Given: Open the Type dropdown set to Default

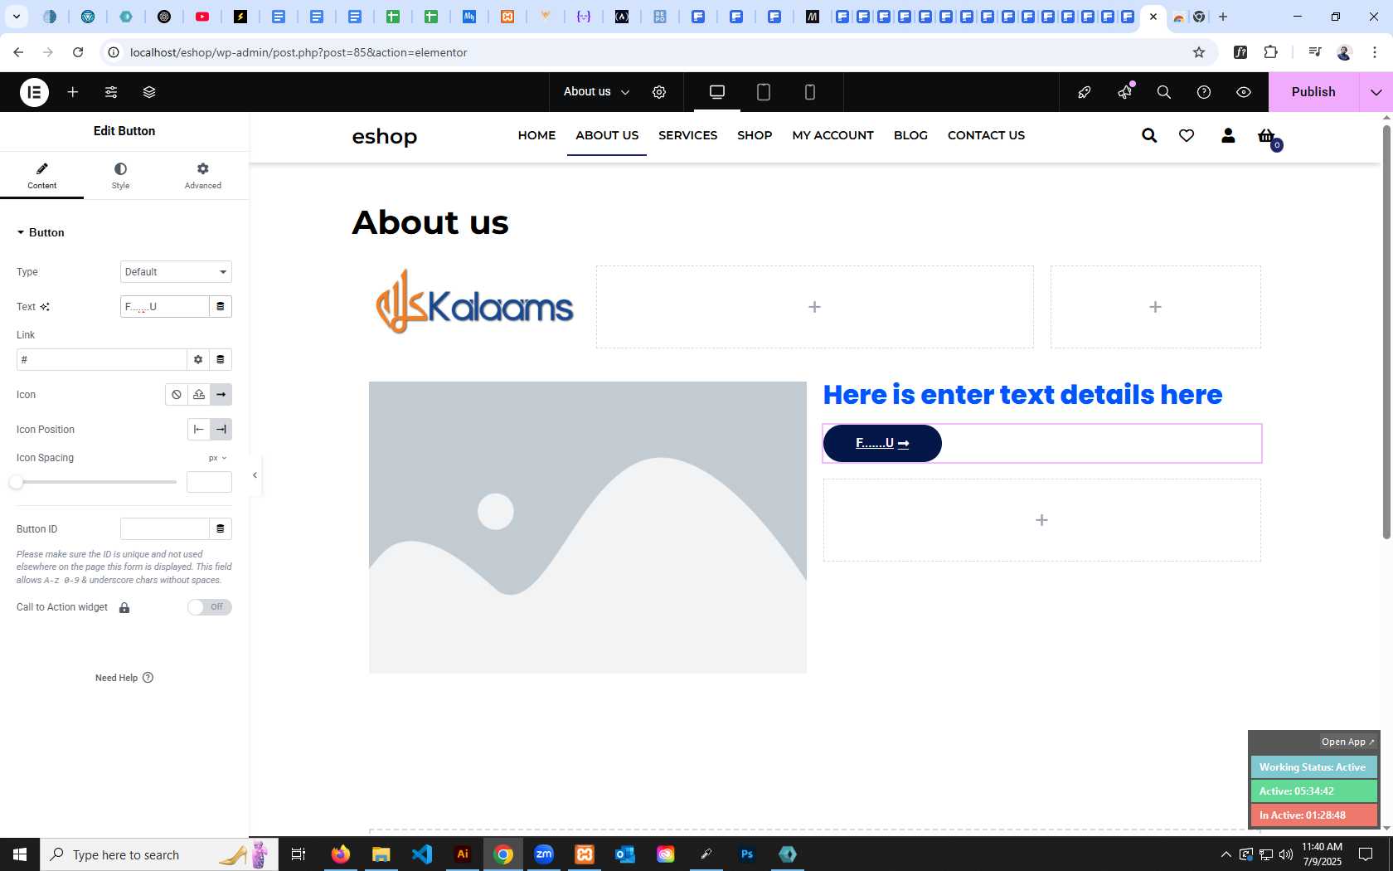Looking at the screenshot, I should pos(176,272).
